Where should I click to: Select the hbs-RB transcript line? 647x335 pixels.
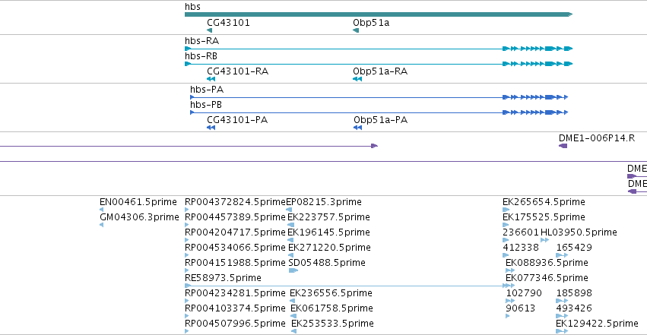click(379, 64)
